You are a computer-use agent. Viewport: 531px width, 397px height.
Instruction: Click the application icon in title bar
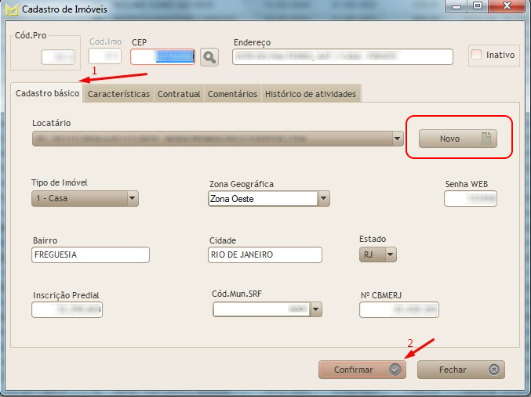[x=11, y=10]
